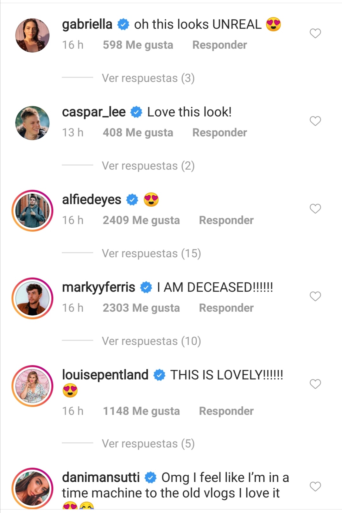Open '598 Me gusta' likes list
The height and width of the screenshot is (513, 342).
[x=138, y=45]
